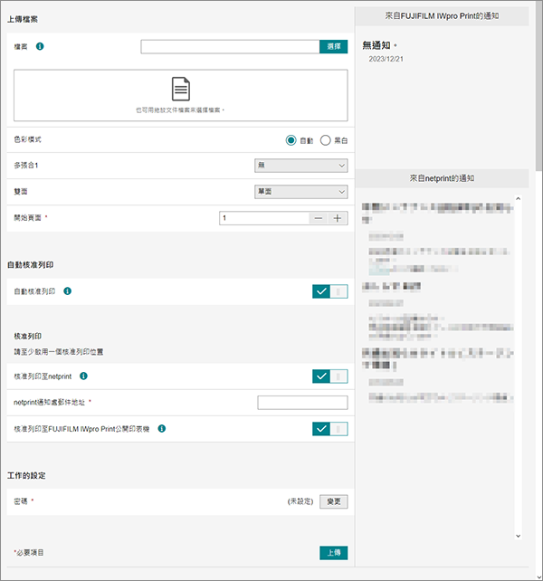Toggle the 自動核准列印 switch
This screenshot has width=543, height=581.
[x=329, y=291]
